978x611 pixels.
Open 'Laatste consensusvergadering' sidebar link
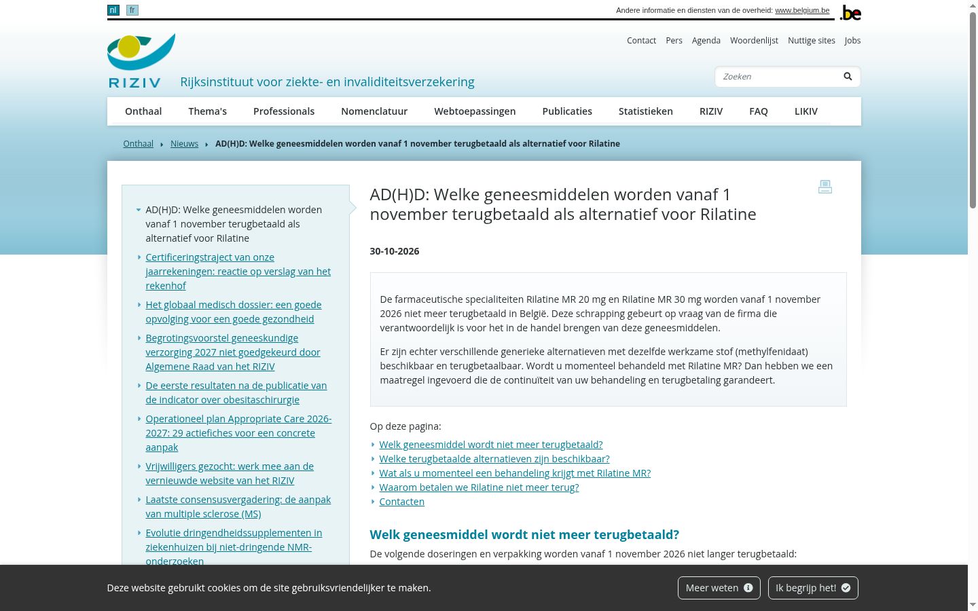pos(238,507)
